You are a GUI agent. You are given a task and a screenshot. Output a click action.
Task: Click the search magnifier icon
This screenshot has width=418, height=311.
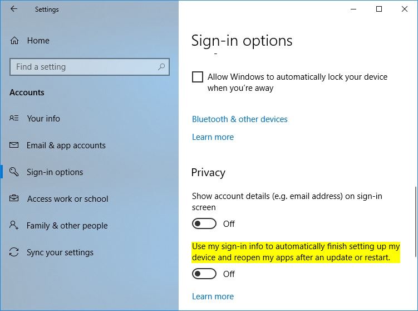coord(161,67)
